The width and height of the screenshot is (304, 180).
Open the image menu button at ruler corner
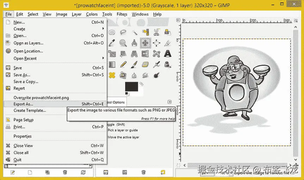tap(178, 20)
